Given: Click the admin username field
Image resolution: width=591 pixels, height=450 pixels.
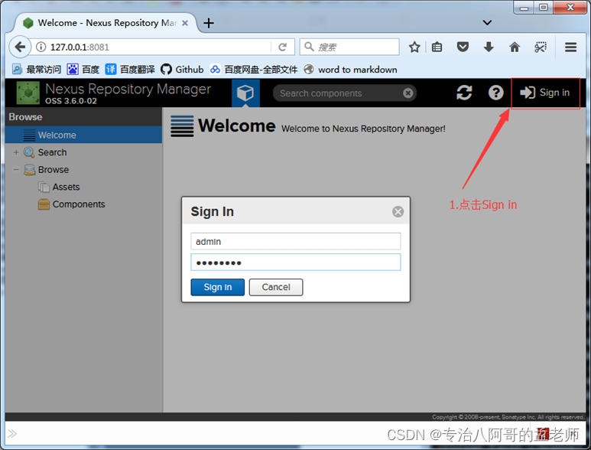Looking at the screenshot, I should pyautogui.click(x=295, y=241).
